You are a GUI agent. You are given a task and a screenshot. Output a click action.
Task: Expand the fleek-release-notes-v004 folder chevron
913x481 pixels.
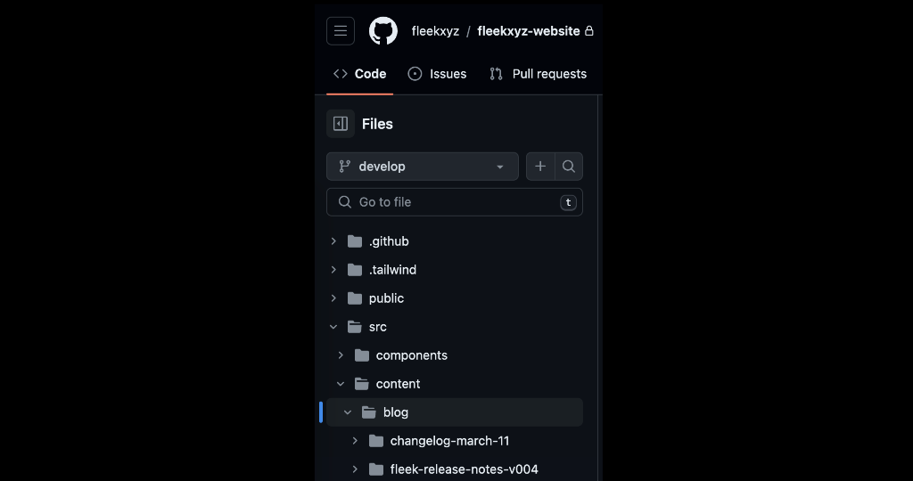(355, 469)
